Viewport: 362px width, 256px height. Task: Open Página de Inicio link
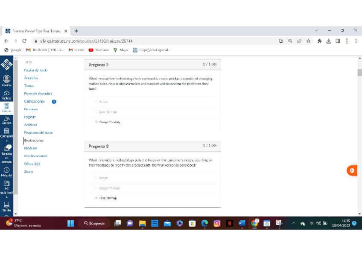36,70
